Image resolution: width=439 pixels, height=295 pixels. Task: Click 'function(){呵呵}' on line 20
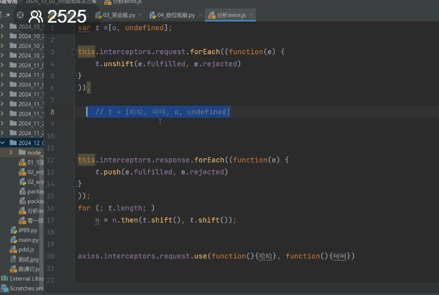(318, 256)
